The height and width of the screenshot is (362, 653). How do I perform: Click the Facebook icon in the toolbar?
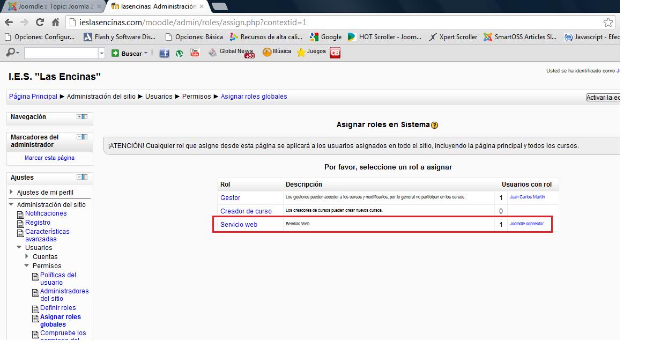click(x=164, y=53)
